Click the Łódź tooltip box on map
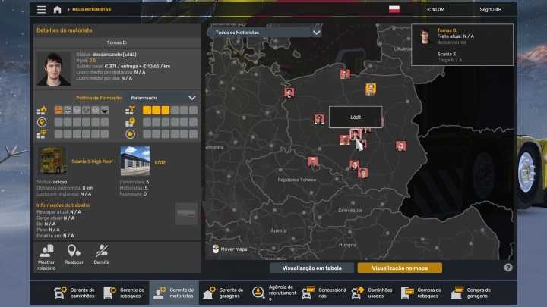This screenshot has height=307, width=547. [x=356, y=117]
